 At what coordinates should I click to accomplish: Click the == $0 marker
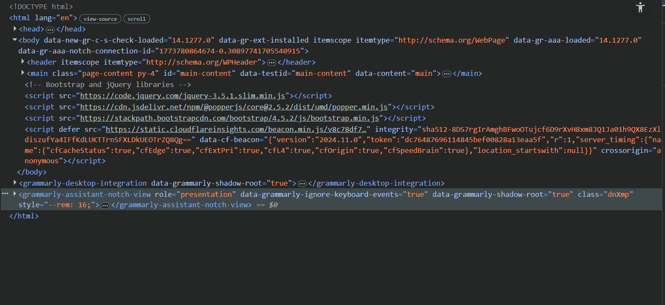267,205
